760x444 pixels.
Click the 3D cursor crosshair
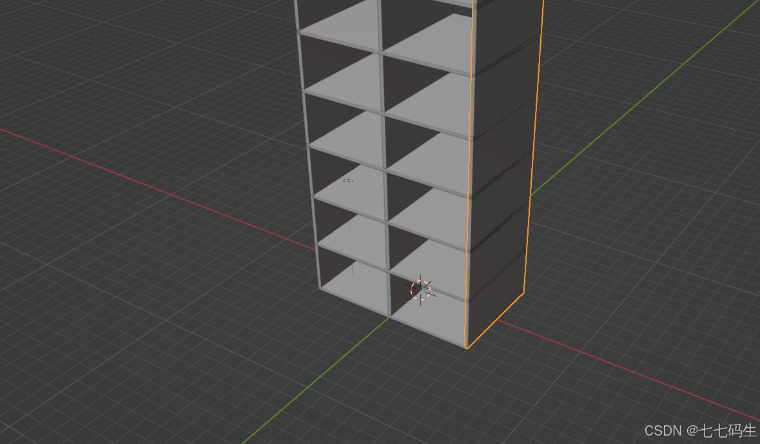pos(420,291)
